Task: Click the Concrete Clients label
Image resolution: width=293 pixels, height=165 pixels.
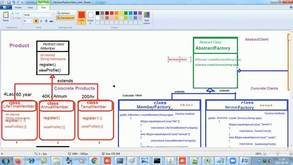Action: pyautogui.click(x=264, y=88)
